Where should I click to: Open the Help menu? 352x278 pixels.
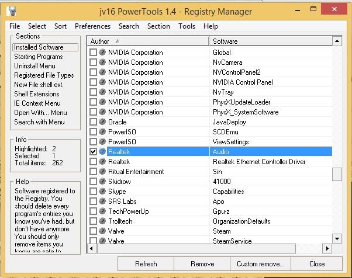211,26
